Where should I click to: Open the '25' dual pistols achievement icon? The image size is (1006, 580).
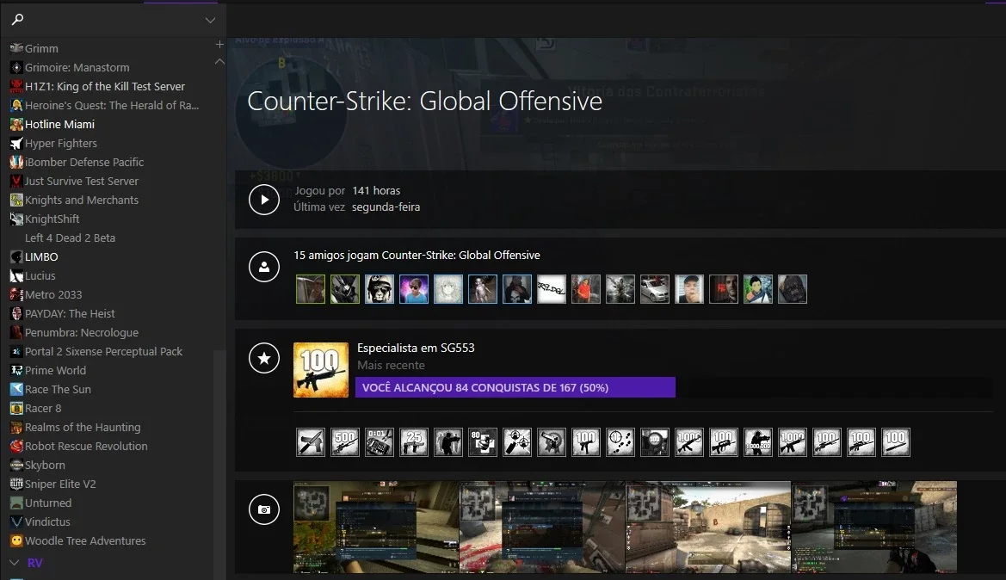pyautogui.click(x=414, y=442)
